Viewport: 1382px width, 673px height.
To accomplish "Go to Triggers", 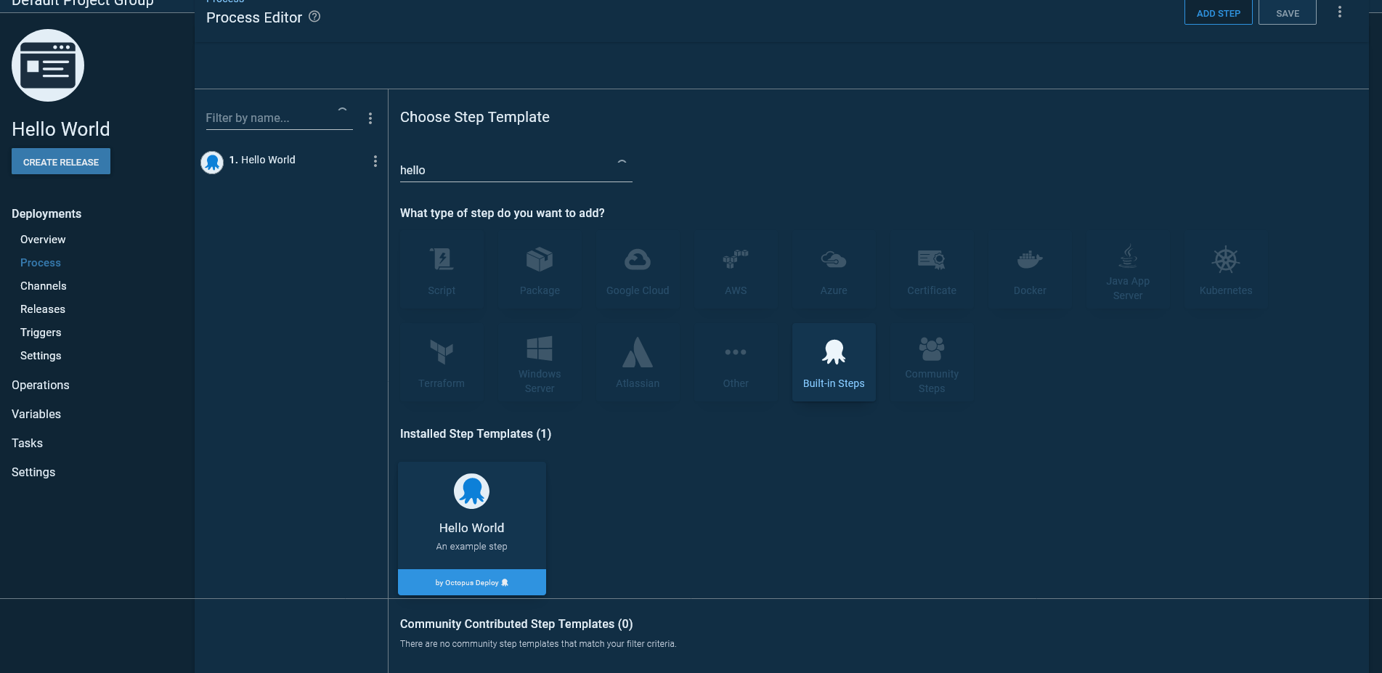I will click(x=41, y=333).
